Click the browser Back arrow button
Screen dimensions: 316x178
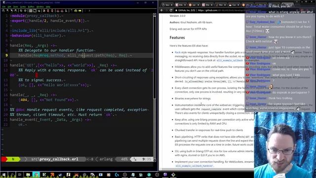(162, 10)
